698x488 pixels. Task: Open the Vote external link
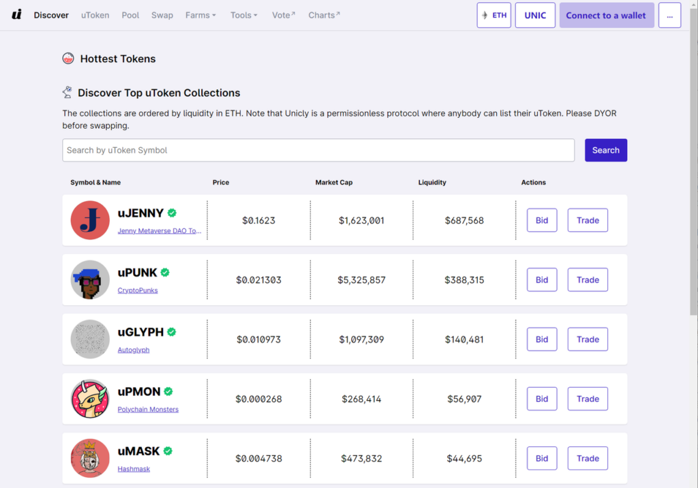pyautogui.click(x=284, y=15)
